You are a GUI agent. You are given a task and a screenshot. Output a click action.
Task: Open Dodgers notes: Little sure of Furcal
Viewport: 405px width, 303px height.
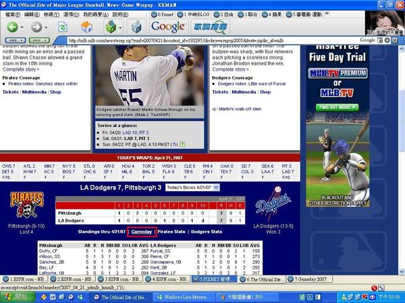[252, 83]
